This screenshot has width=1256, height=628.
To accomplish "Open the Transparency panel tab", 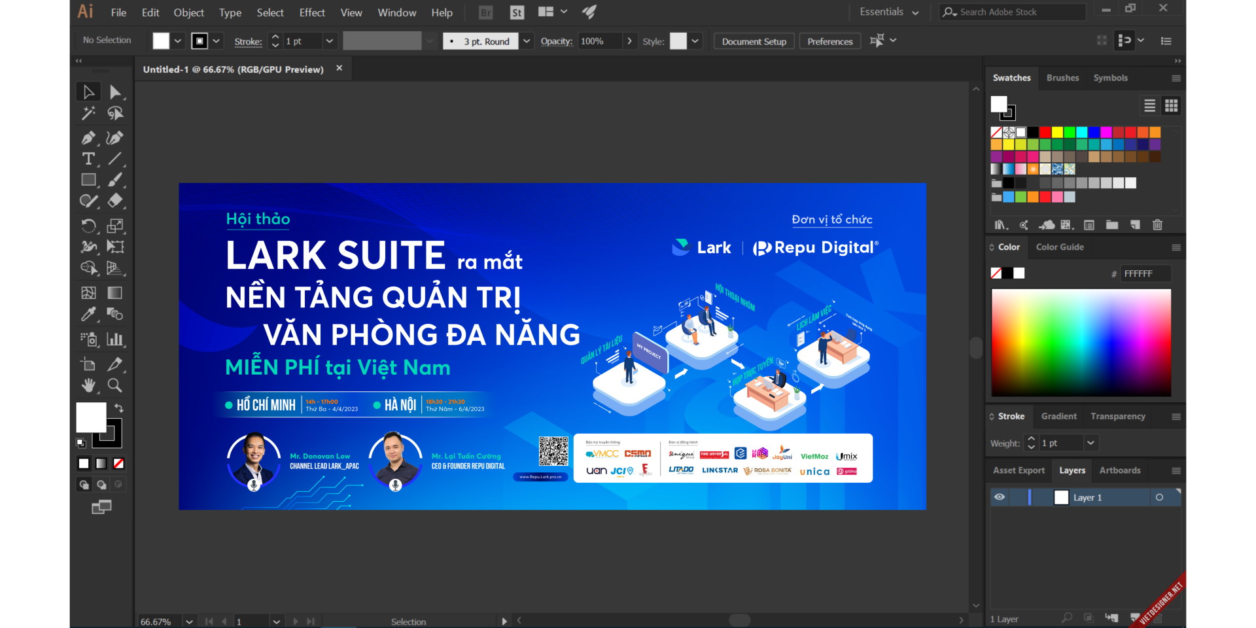I will point(1118,416).
